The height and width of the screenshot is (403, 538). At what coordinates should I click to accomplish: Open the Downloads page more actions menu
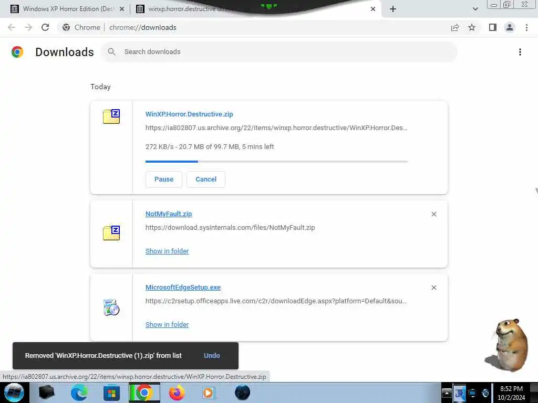pyautogui.click(x=520, y=52)
